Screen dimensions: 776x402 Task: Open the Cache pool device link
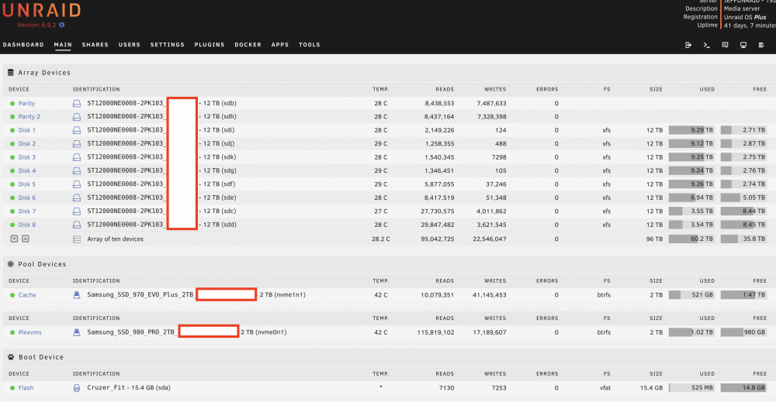point(27,295)
